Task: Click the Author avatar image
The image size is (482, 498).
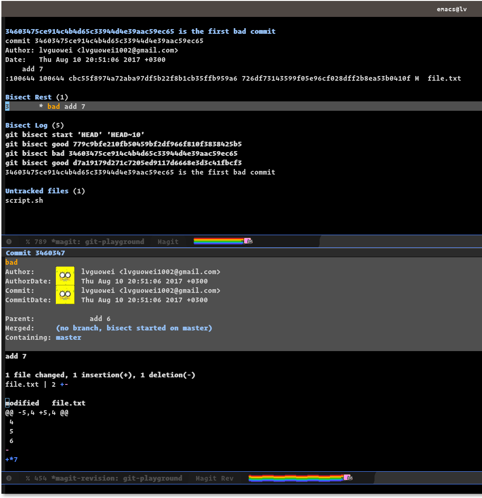Action: click(65, 276)
